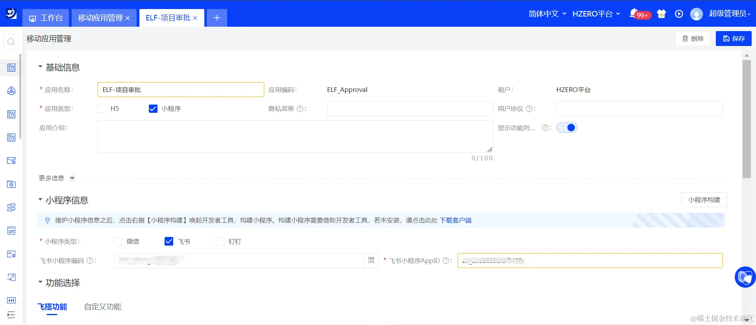Check the H5 application type checkbox
The image size is (756, 325).
(x=102, y=108)
